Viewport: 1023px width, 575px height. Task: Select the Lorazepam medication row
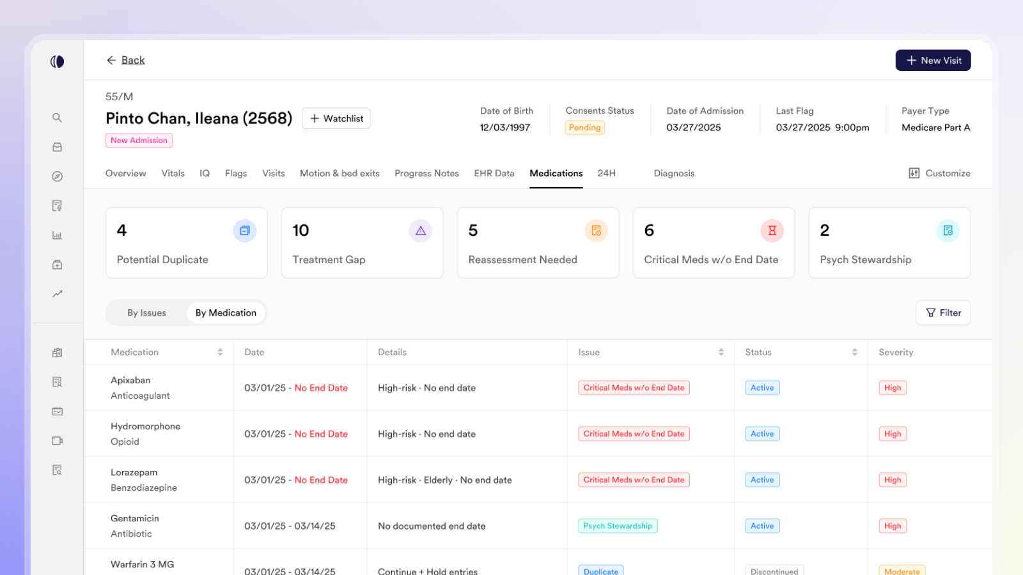click(x=538, y=480)
